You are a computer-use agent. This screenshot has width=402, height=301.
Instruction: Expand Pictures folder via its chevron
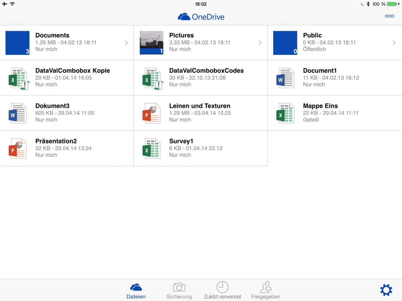(260, 43)
